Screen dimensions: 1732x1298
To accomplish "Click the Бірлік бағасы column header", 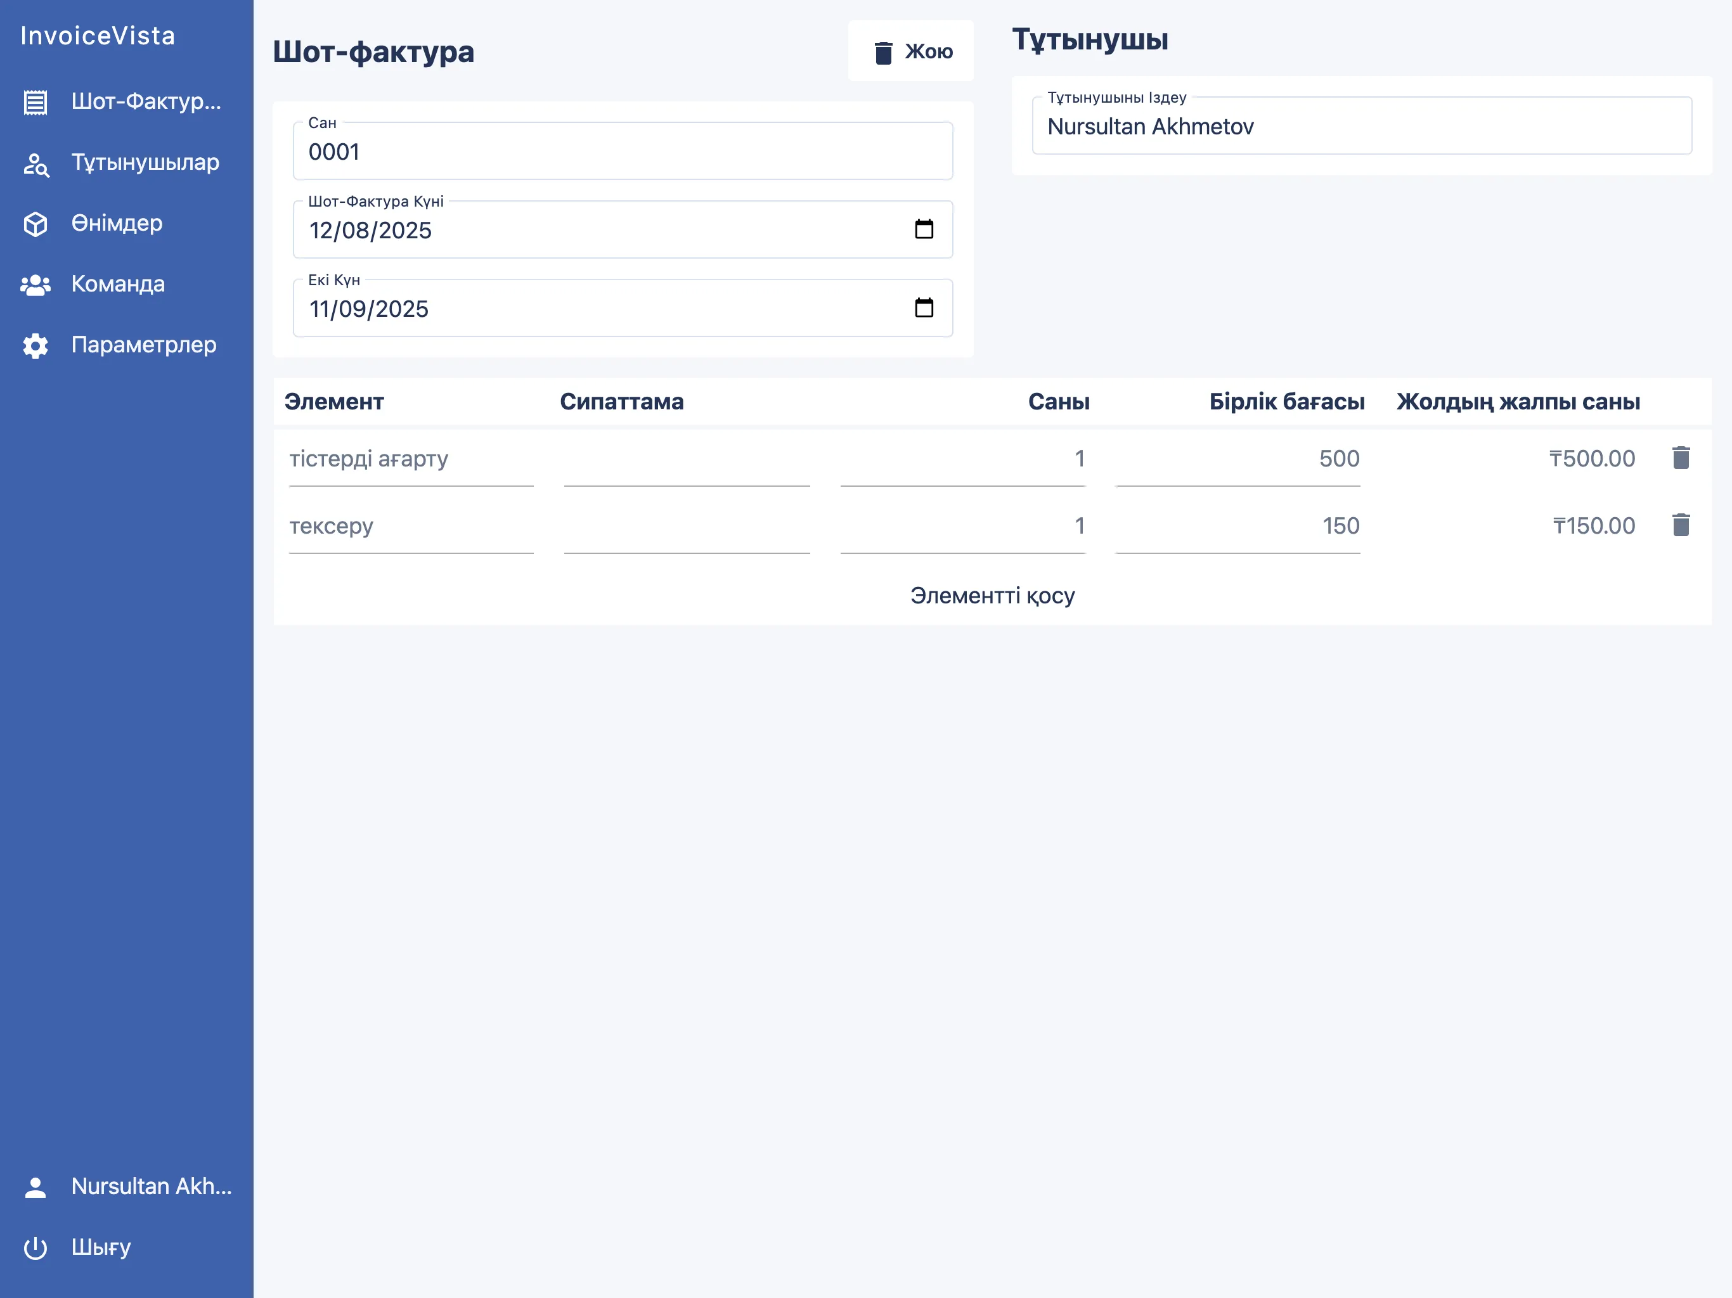I will pos(1286,402).
